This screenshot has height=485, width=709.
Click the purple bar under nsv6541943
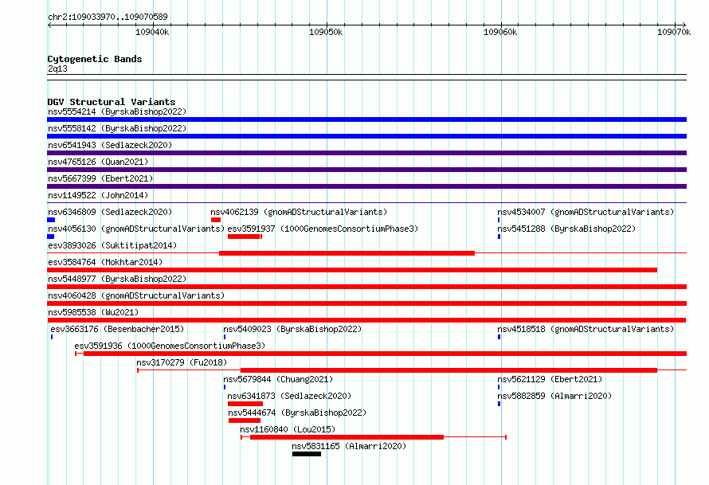366,153
